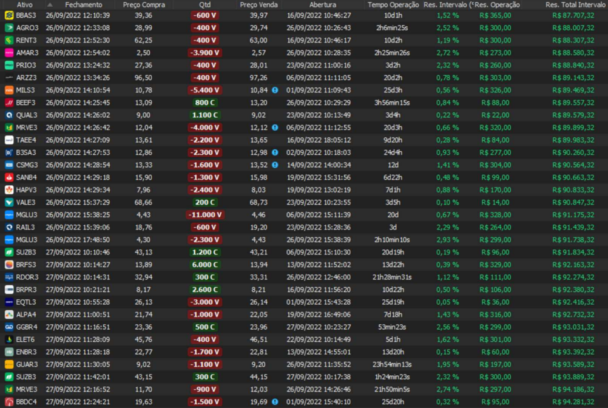Select the VALE3 asset logo icon
The image size is (608, 408).
click(x=9, y=202)
